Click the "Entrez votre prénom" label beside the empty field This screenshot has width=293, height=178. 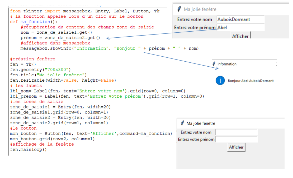coord(196,139)
